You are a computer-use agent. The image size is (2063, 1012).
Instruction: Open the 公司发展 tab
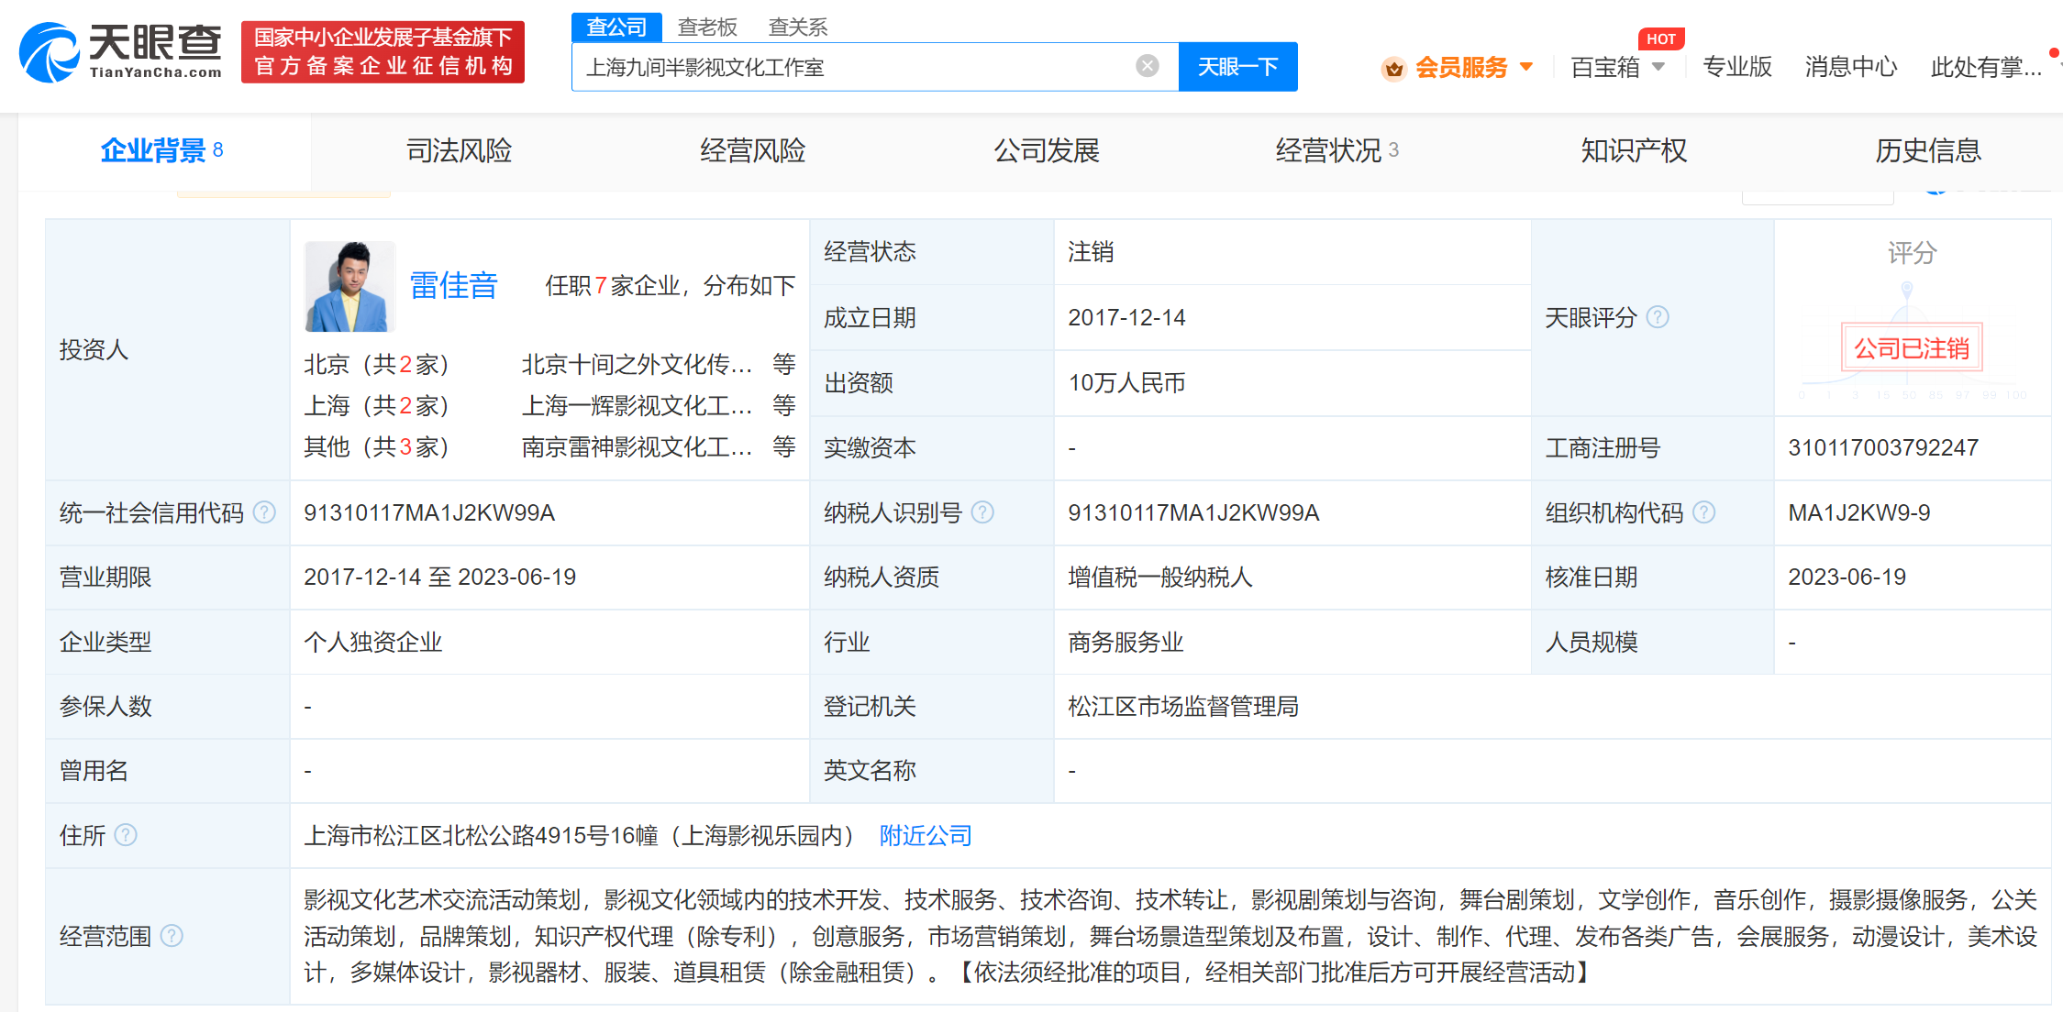click(1047, 150)
